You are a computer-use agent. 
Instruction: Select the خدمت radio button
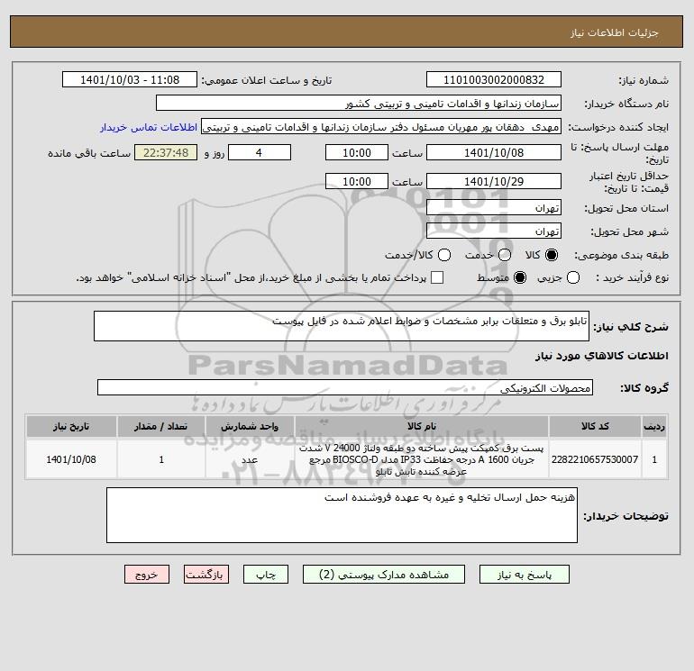505,255
